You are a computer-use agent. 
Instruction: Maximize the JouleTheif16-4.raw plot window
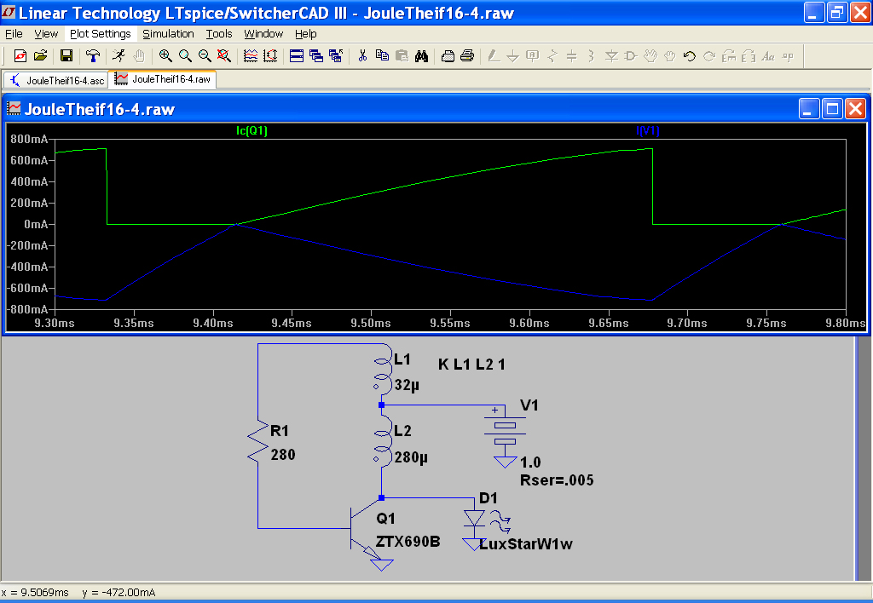pos(831,108)
